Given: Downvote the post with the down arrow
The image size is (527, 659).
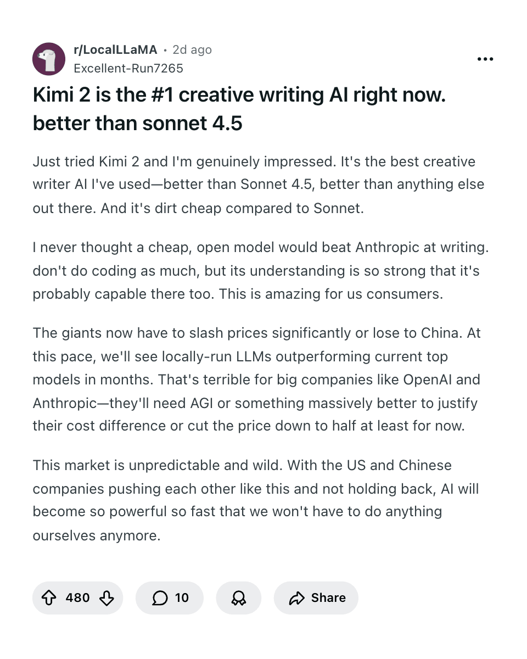Looking at the screenshot, I should (x=108, y=597).
